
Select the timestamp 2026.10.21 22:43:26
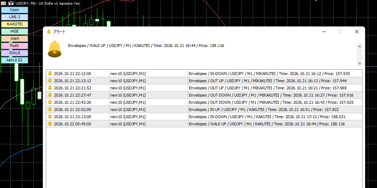[x=73, y=102]
